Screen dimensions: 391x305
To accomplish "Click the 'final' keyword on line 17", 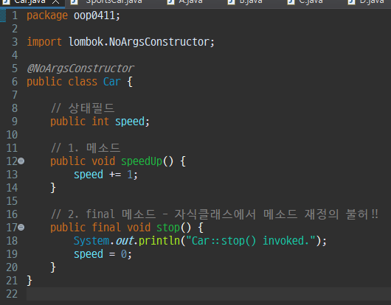I will [106, 228].
